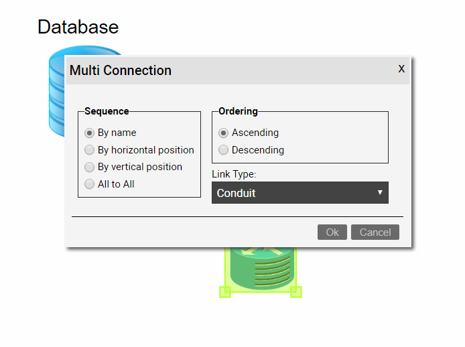
Task: Set ordering to Descending
Action: pos(224,150)
